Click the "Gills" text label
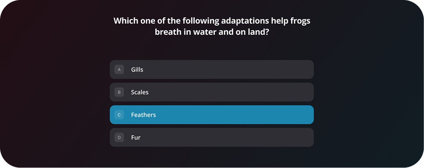424x168 pixels. coord(137,69)
